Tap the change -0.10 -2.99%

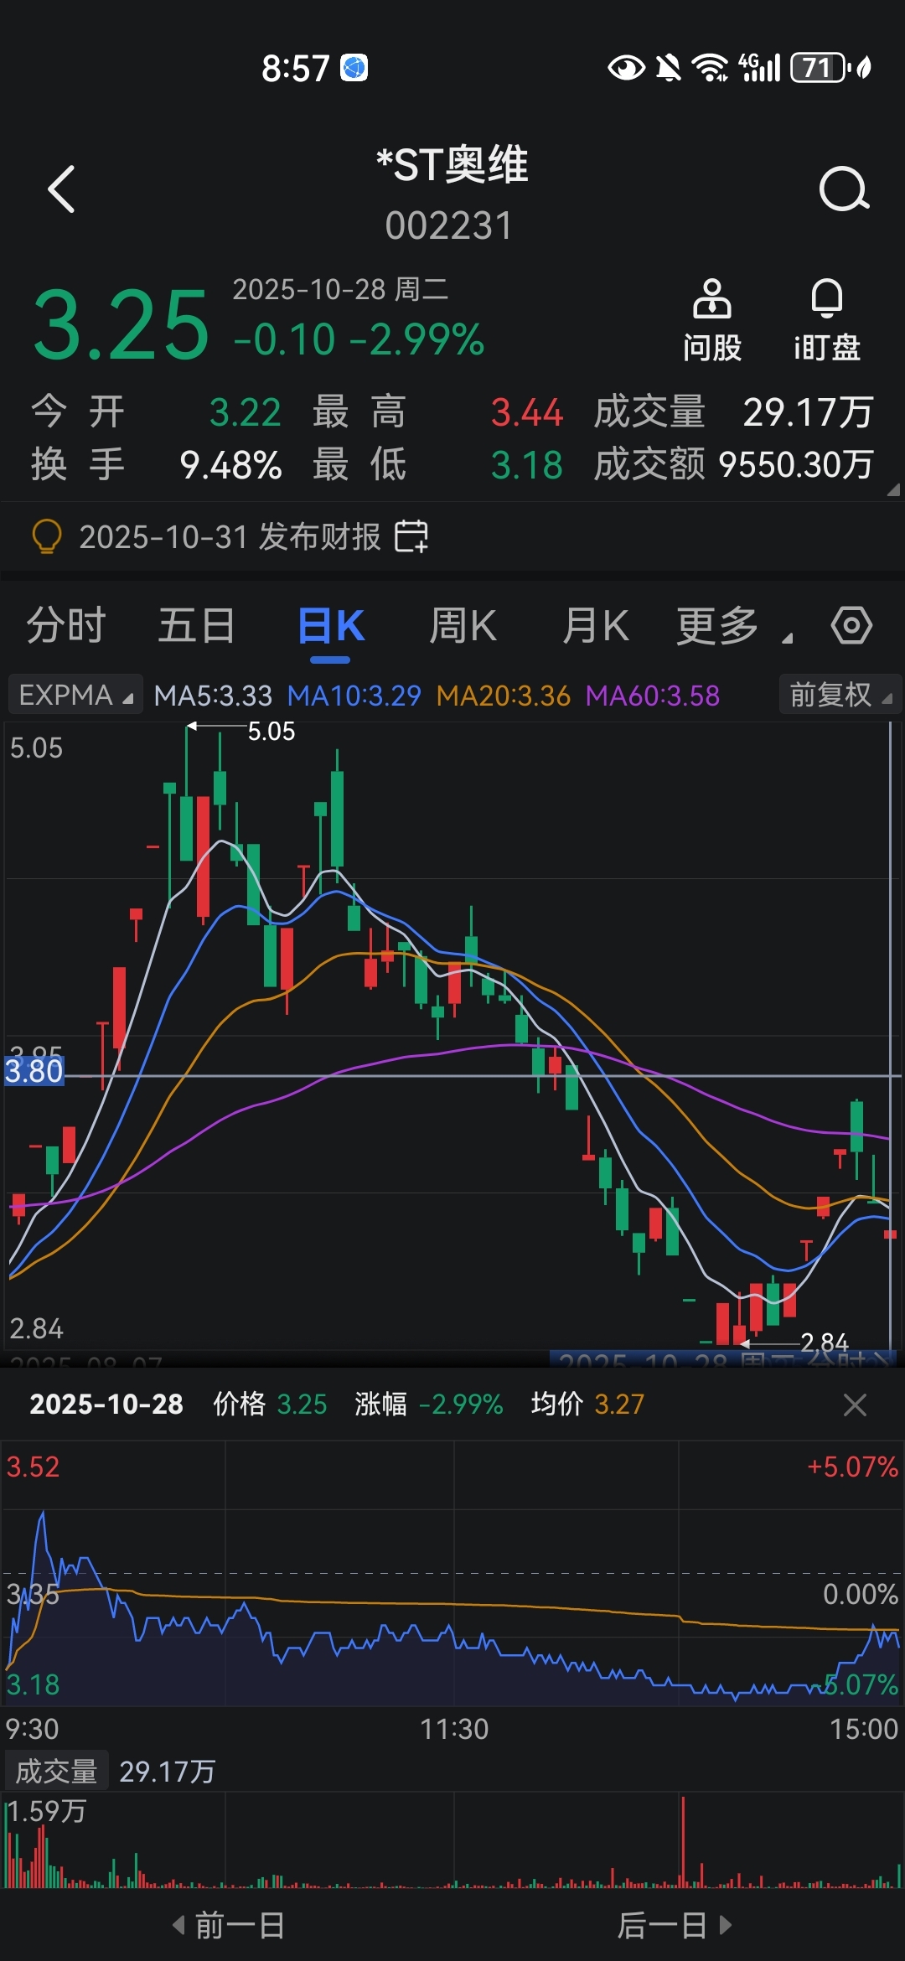pos(359,339)
